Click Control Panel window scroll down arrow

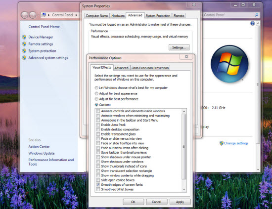coord(258,169)
